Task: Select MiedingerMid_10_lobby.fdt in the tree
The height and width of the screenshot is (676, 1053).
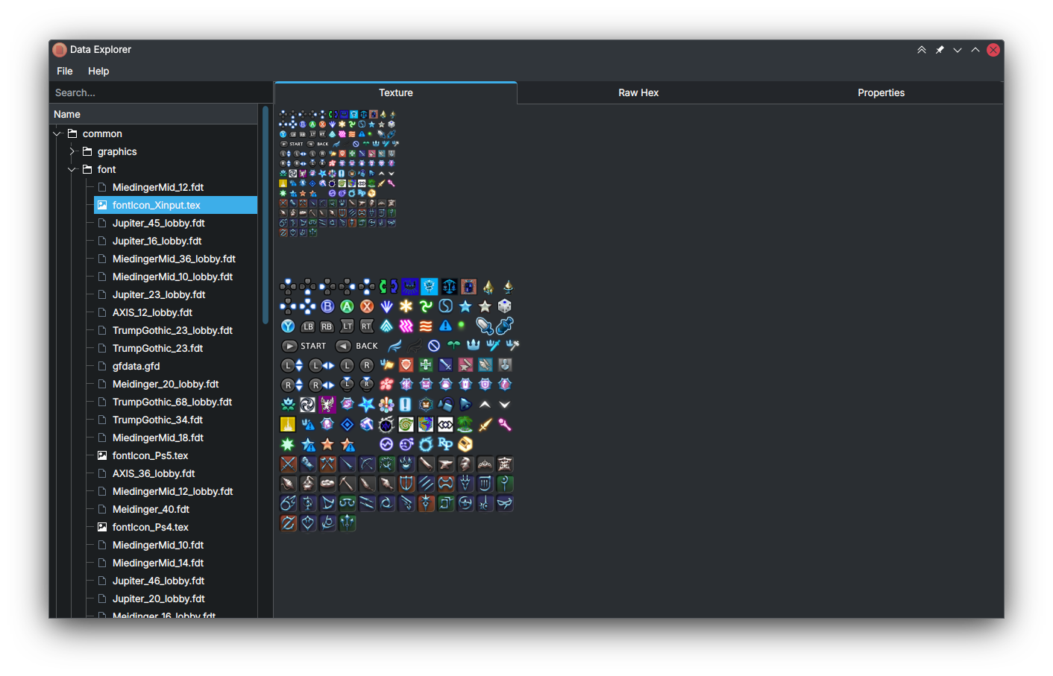Action: 172,277
